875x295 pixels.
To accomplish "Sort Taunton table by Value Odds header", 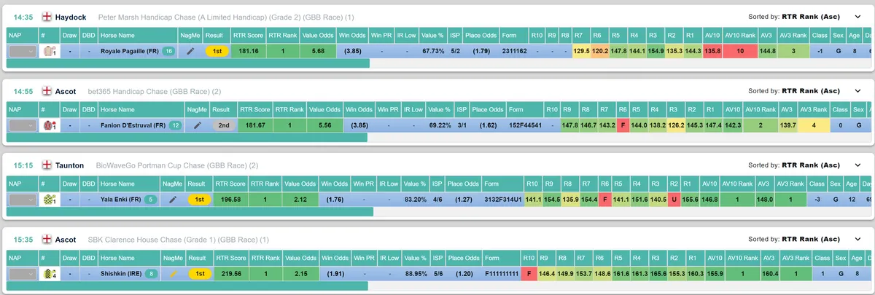I will (x=300, y=184).
